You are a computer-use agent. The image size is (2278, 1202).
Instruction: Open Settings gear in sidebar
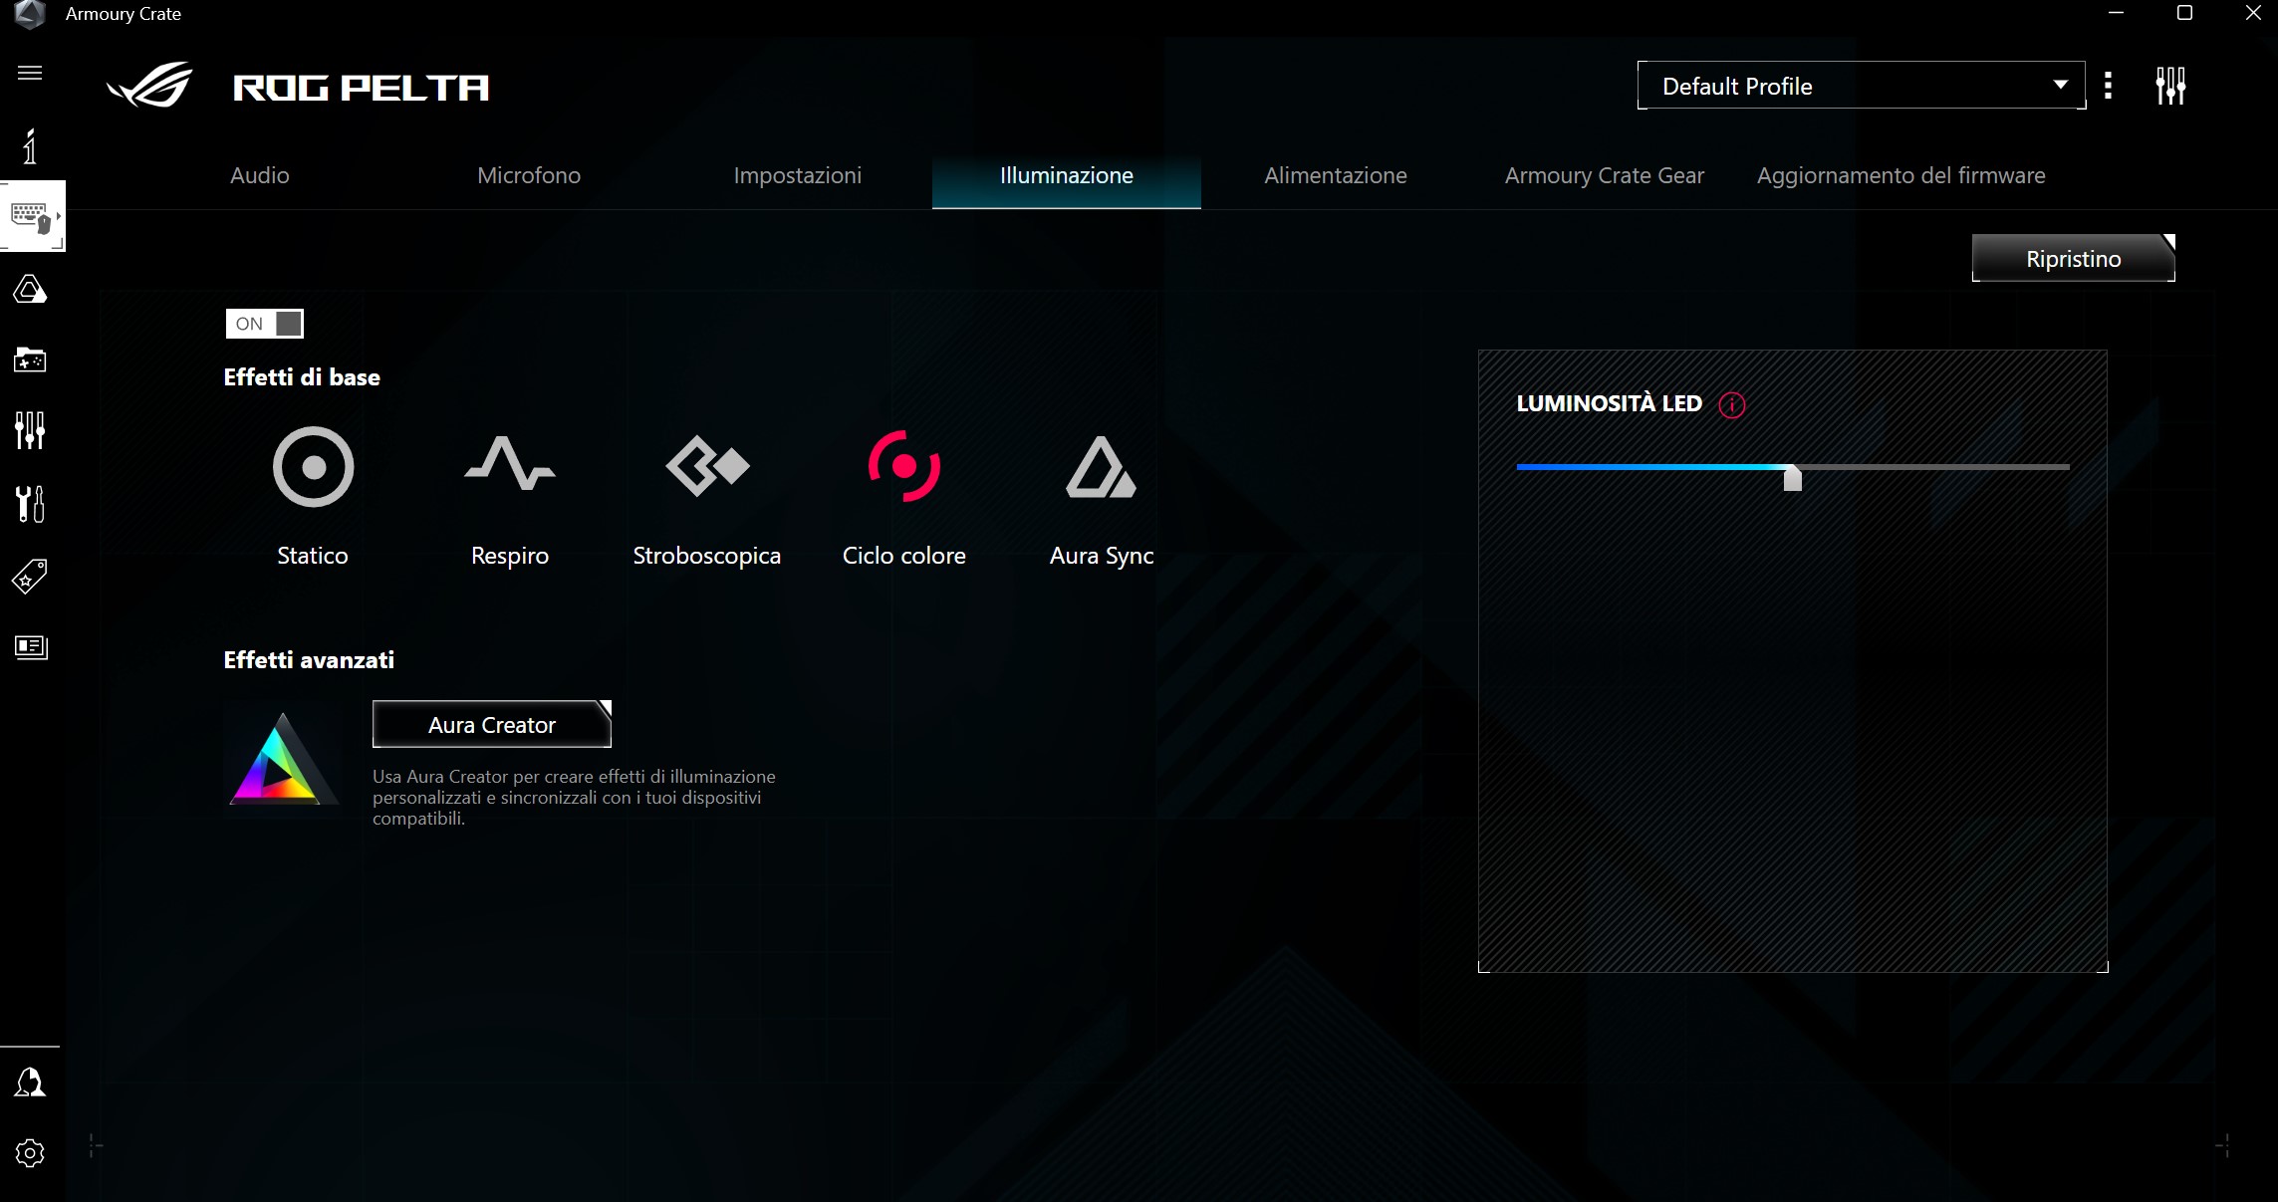[x=30, y=1153]
